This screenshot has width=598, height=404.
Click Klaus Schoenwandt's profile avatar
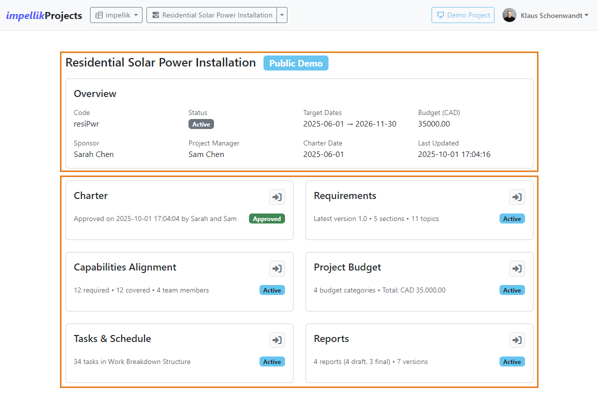[509, 15]
